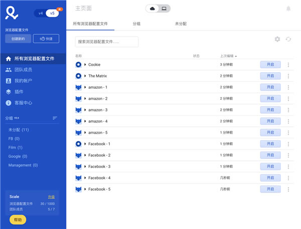The width and height of the screenshot is (301, 229).
Task: Expand The Matrix profile row
Action: (x=85, y=76)
